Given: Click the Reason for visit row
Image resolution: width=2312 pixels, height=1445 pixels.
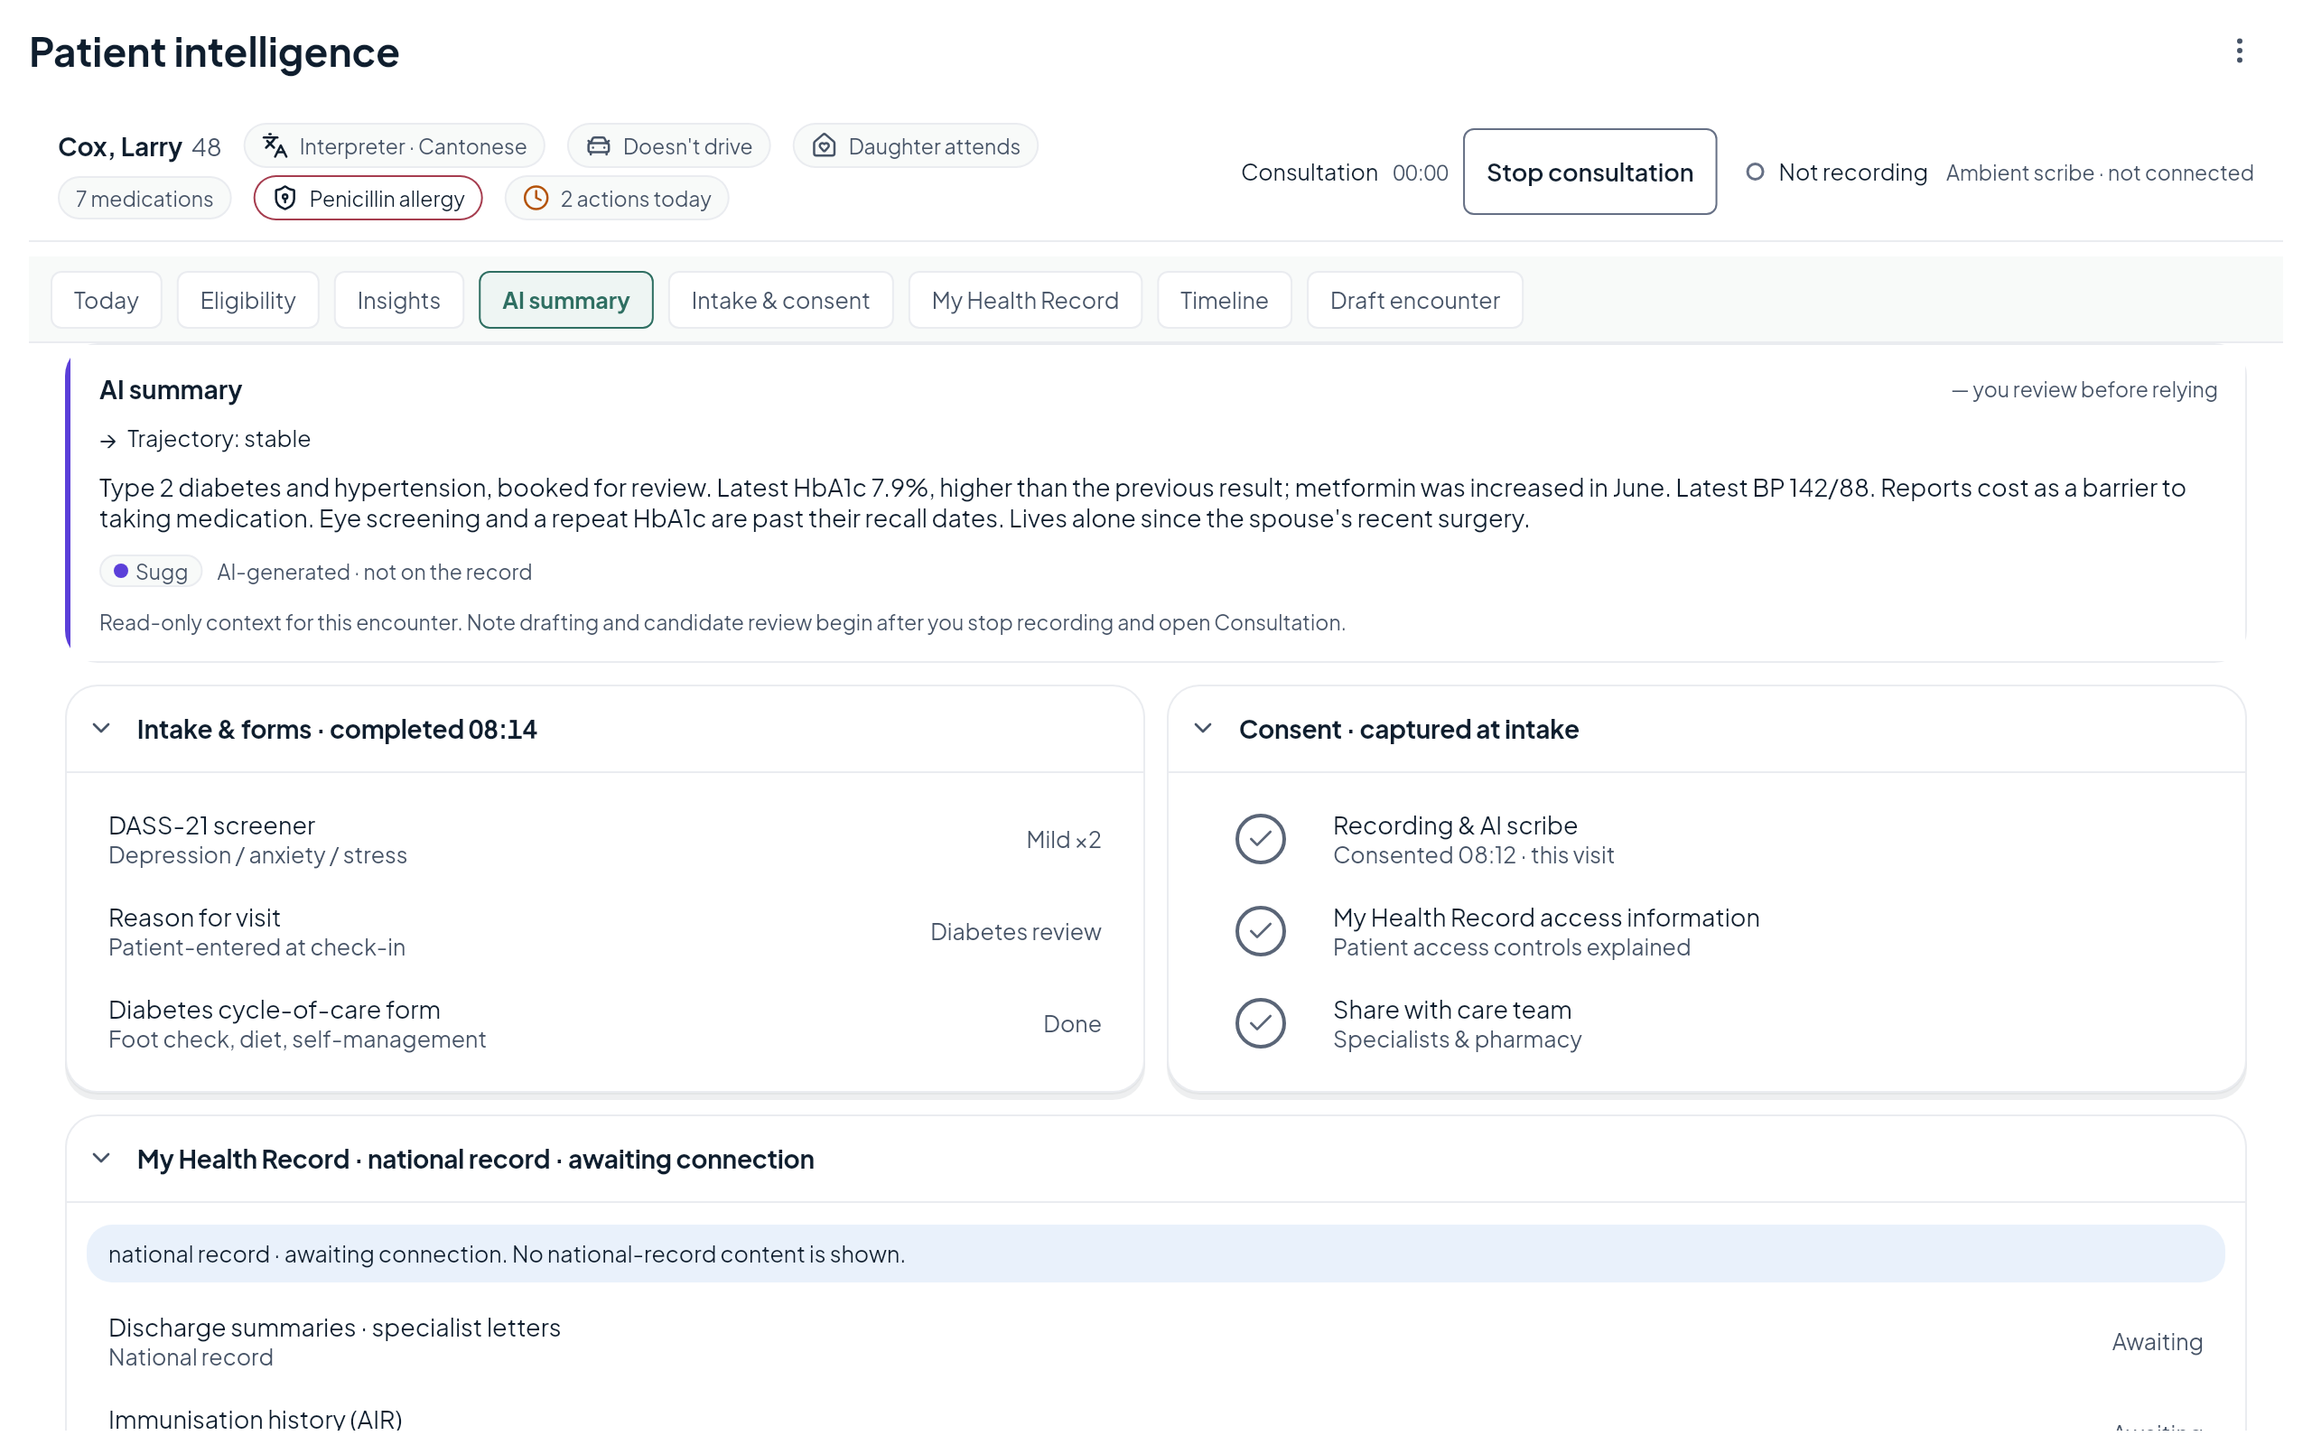Looking at the screenshot, I should click(x=605, y=931).
